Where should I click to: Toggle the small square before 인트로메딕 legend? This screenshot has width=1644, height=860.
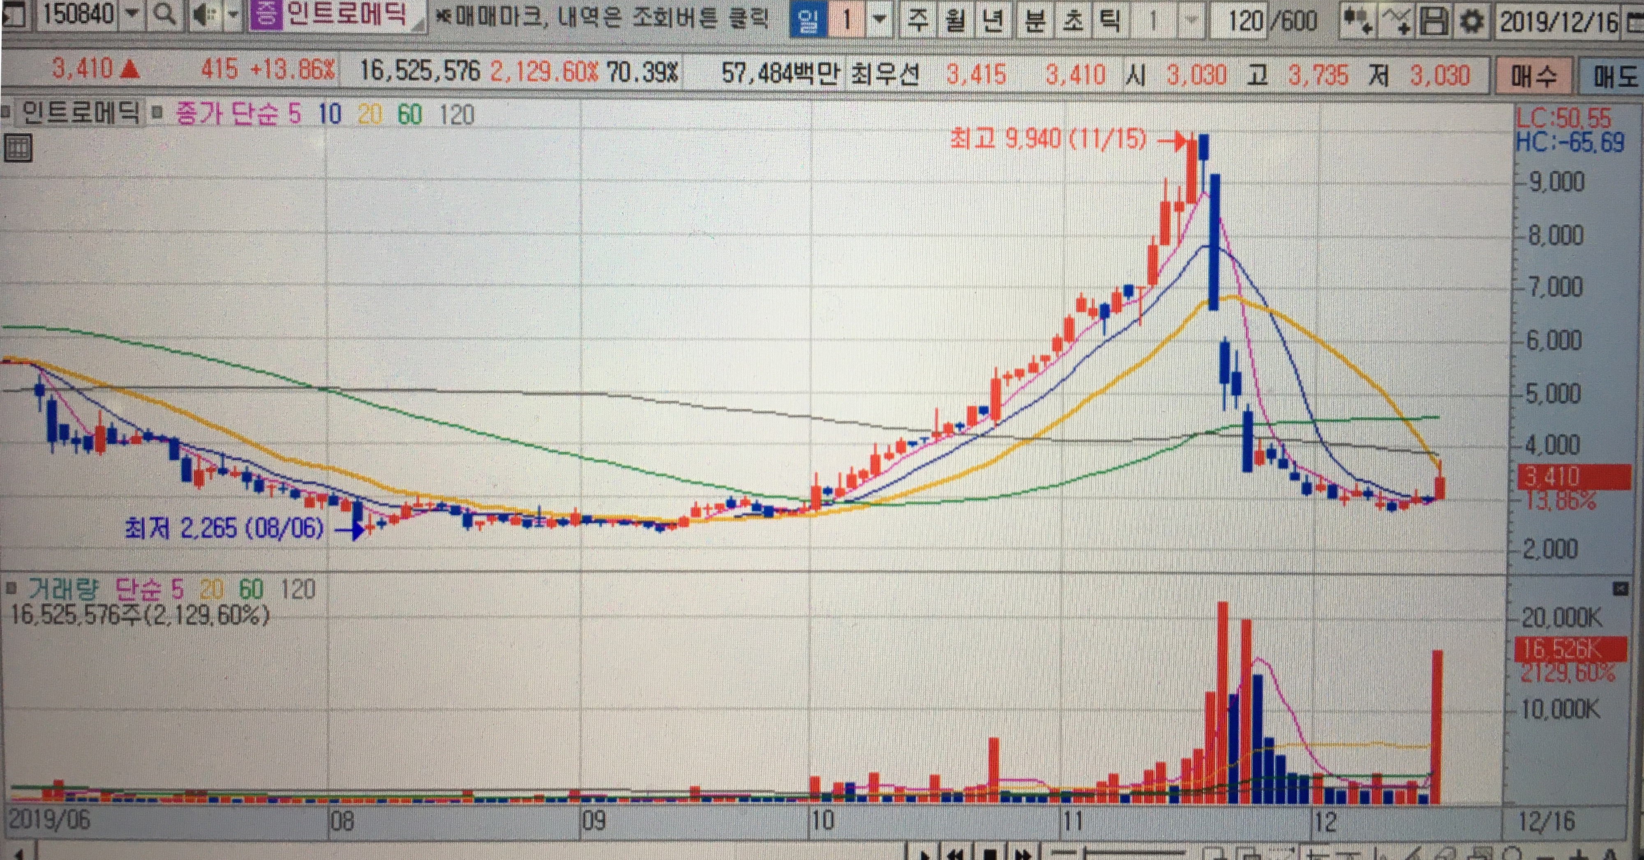[x=7, y=112]
